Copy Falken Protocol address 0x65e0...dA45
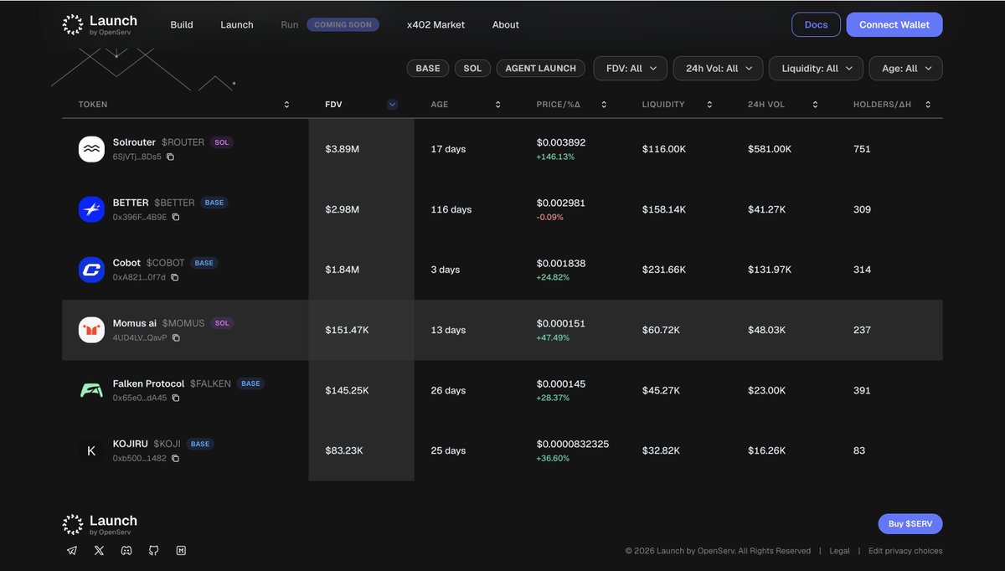 coord(175,398)
